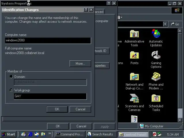Click Cancel in System Properties window
The width and height of the screenshot is (184, 138).
(x=81, y=126)
